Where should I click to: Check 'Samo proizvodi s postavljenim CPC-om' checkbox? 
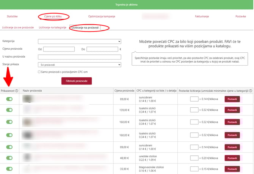[x=39, y=72]
